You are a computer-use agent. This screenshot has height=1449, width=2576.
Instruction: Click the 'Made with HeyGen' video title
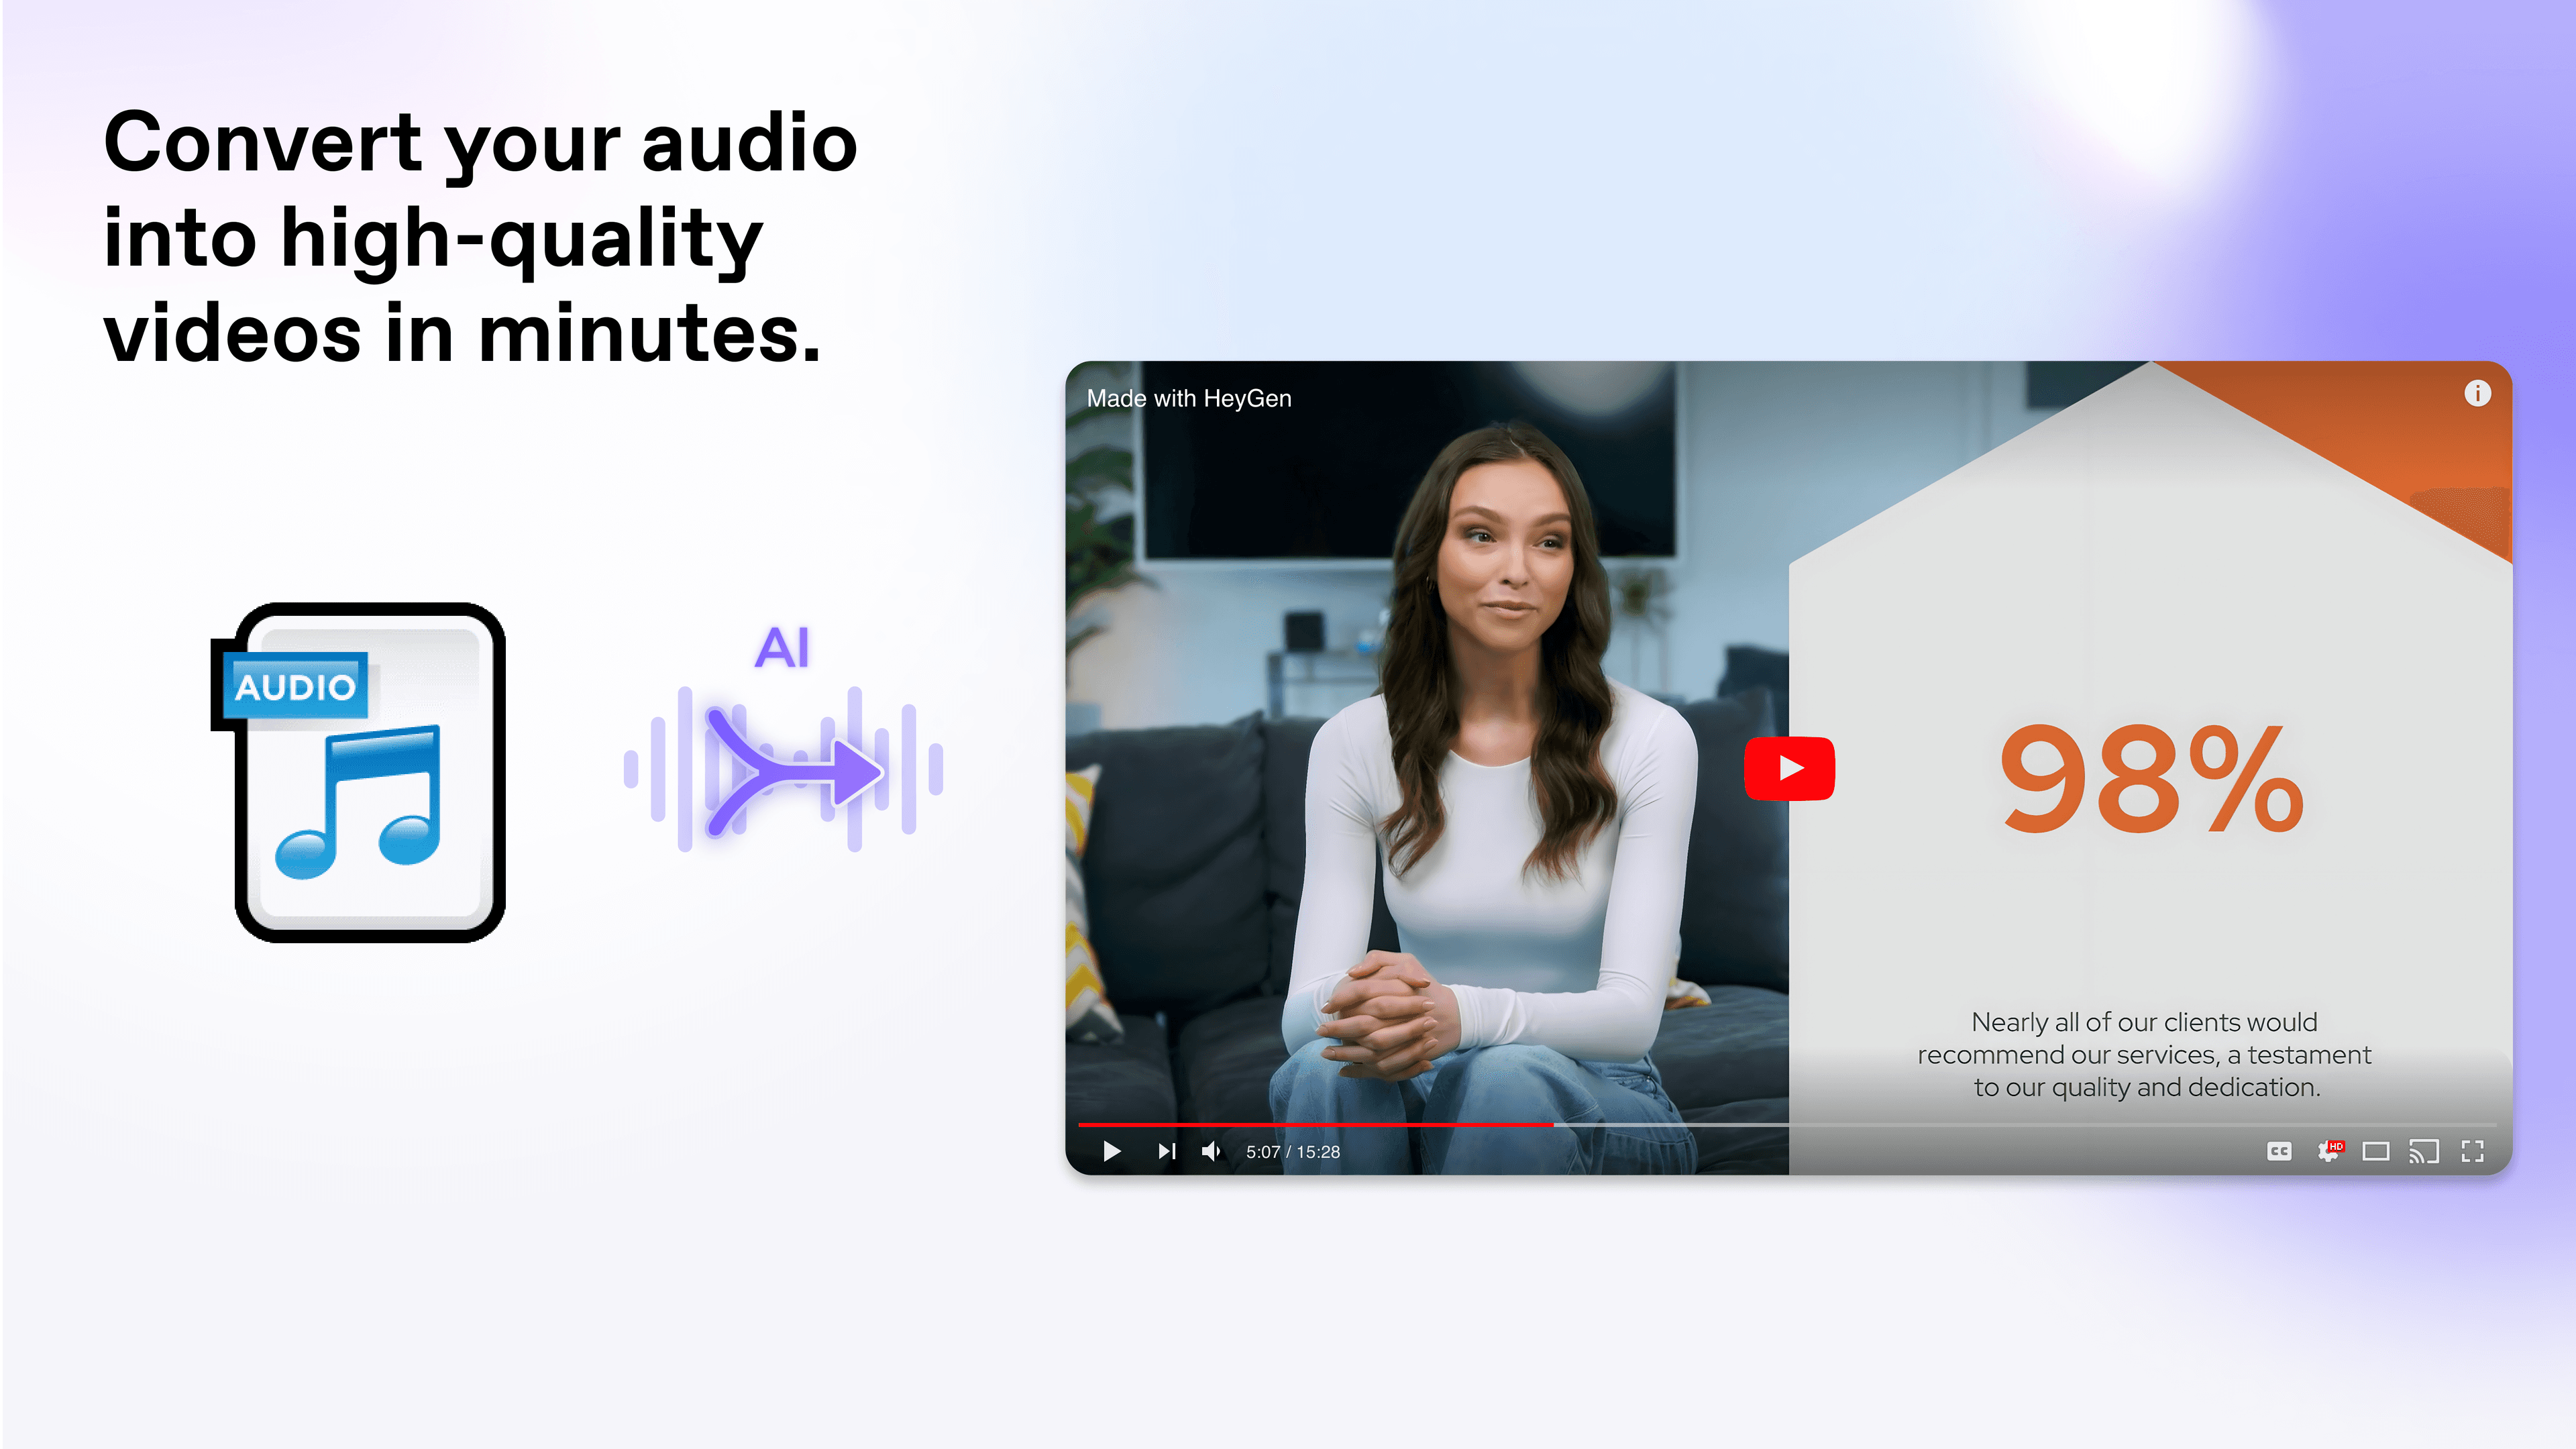click(x=1189, y=398)
